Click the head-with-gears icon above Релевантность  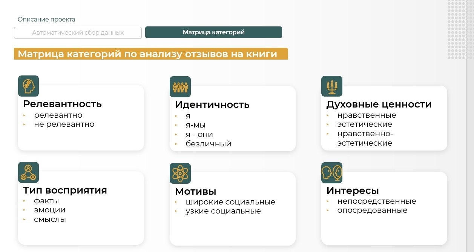pyautogui.click(x=29, y=86)
